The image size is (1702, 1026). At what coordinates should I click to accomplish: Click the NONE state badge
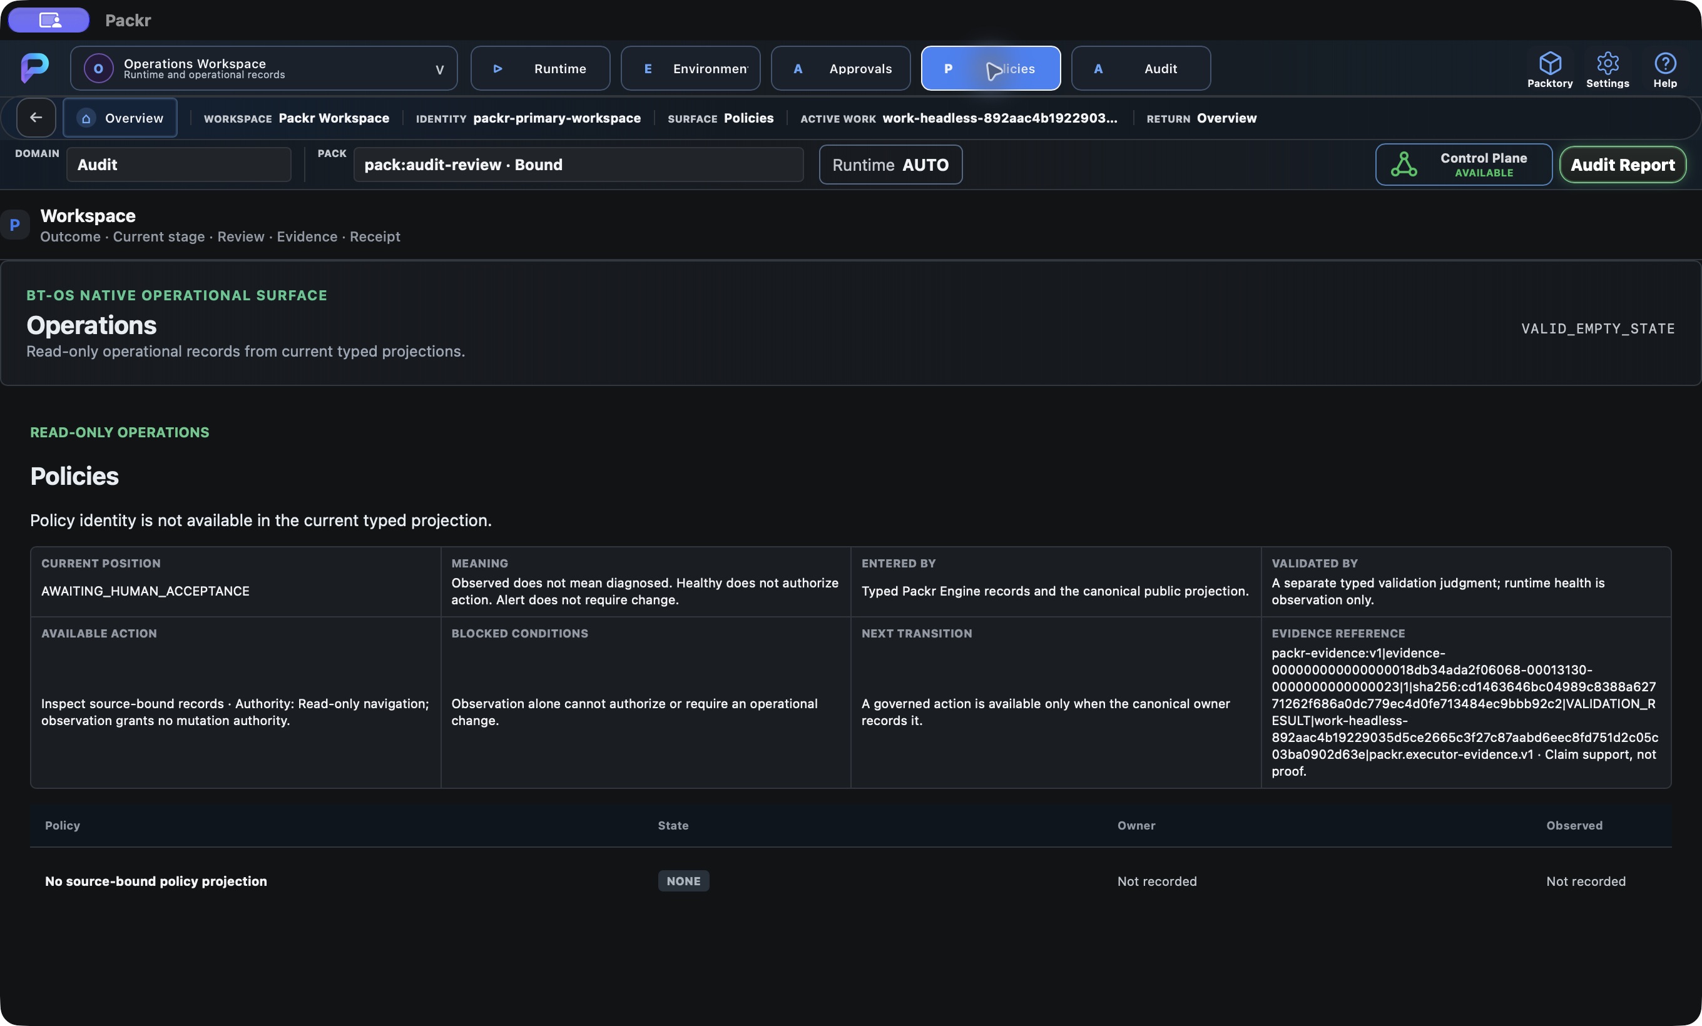[683, 881]
